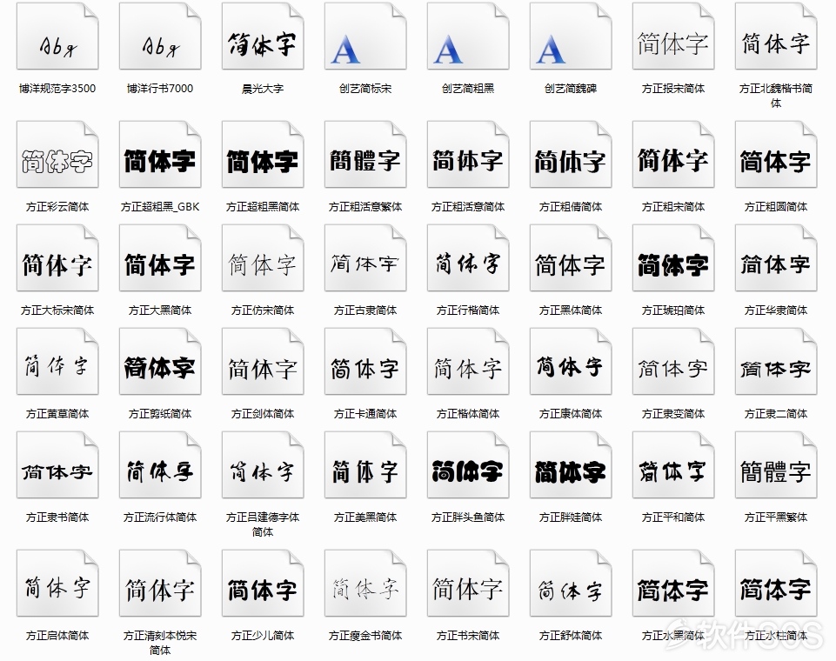Select the 方正吕建德字体简体 font thumbnail
The image size is (836, 661).
263,464
